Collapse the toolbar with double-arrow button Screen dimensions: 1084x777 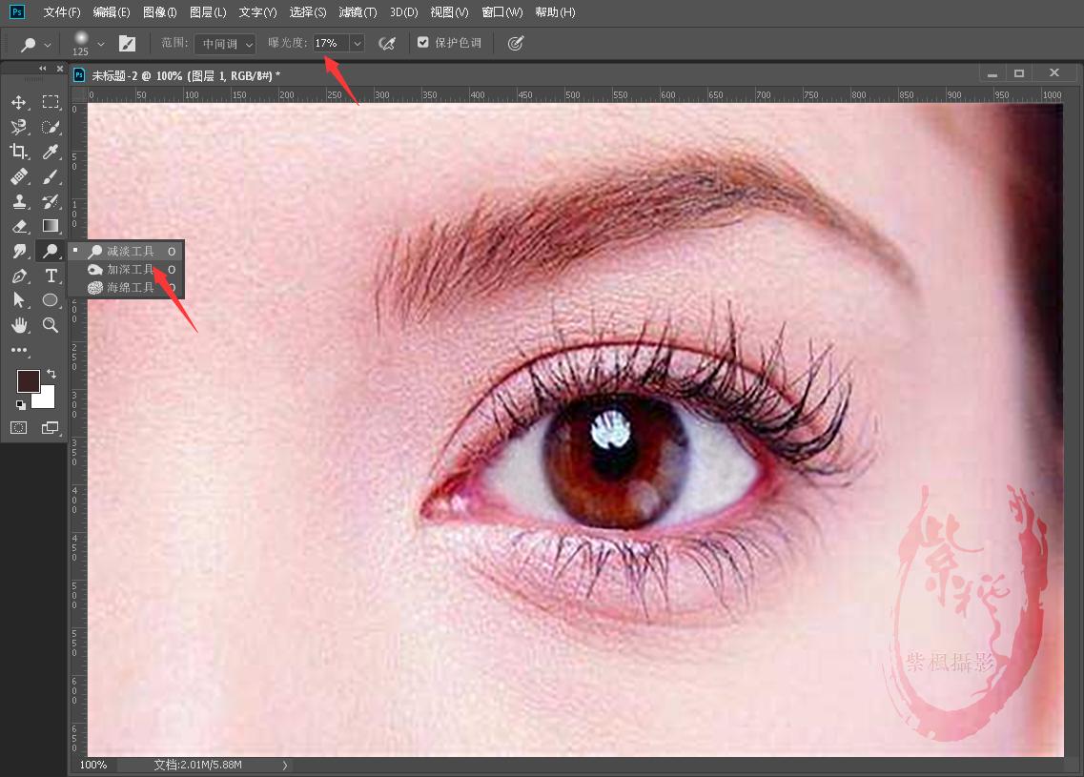click(x=43, y=69)
